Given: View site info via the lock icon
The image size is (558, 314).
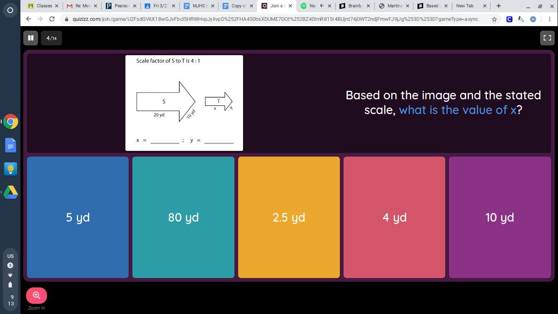Looking at the screenshot, I should pos(67,19).
